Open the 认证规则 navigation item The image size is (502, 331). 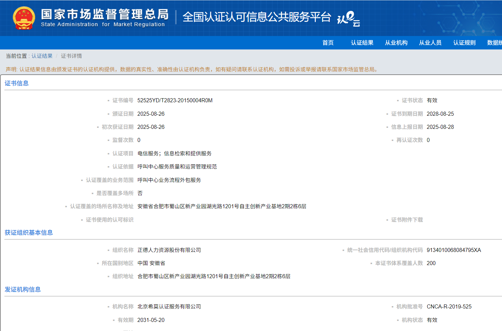[x=464, y=43]
